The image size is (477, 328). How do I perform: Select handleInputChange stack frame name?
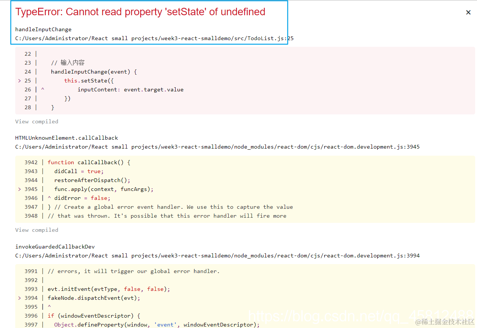click(43, 29)
